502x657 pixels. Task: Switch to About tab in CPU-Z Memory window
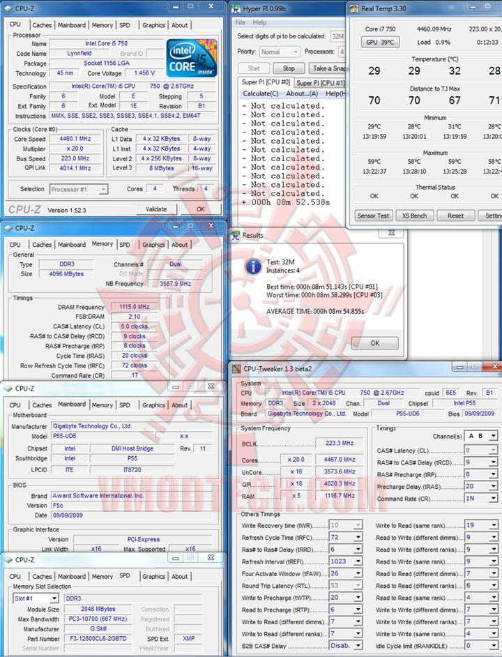pyautogui.click(x=179, y=245)
